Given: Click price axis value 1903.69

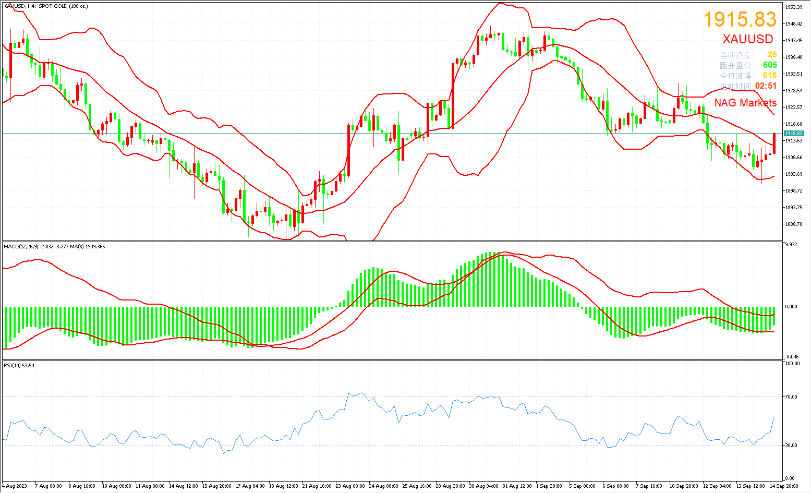Looking at the screenshot, I should click(x=794, y=174).
